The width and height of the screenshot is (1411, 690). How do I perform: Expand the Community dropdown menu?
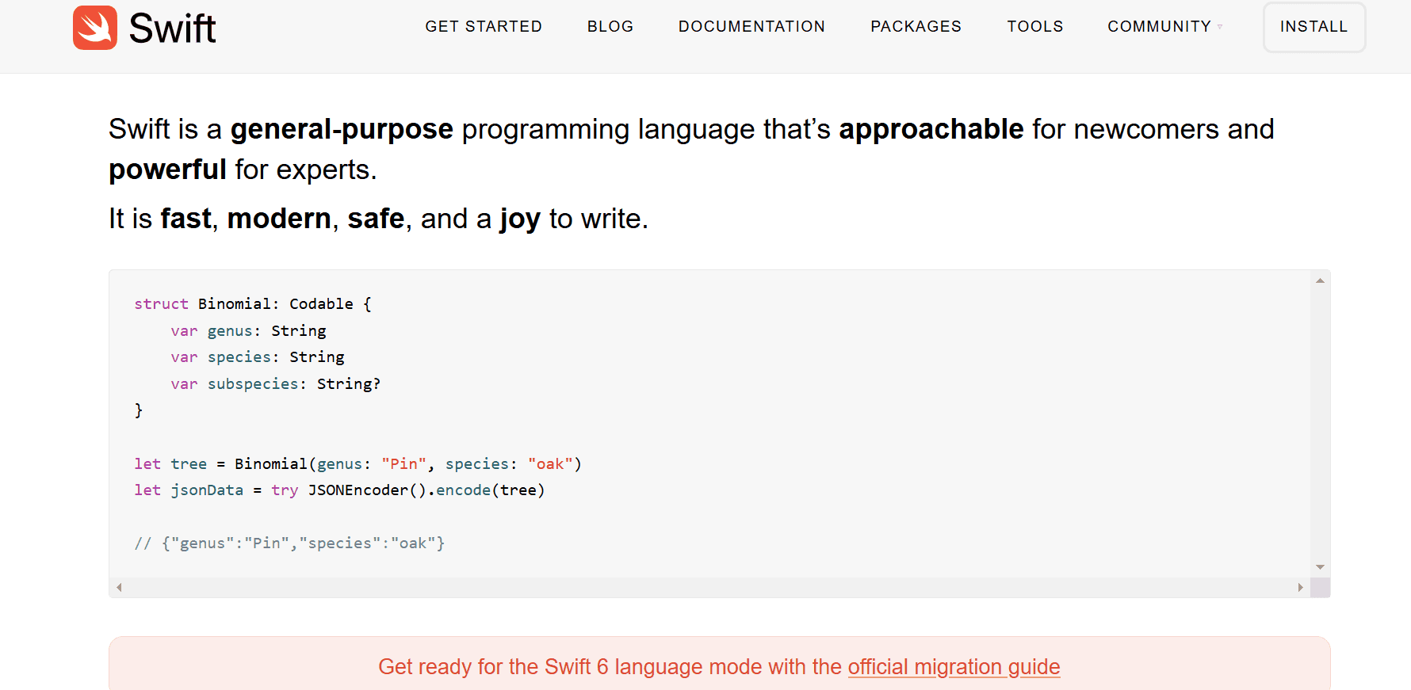(1164, 26)
